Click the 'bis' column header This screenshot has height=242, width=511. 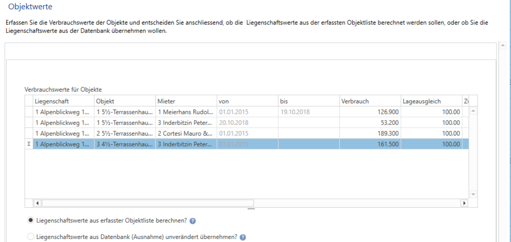point(309,101)
